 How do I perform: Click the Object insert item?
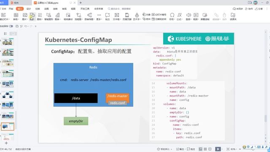(x=146, y=15)
